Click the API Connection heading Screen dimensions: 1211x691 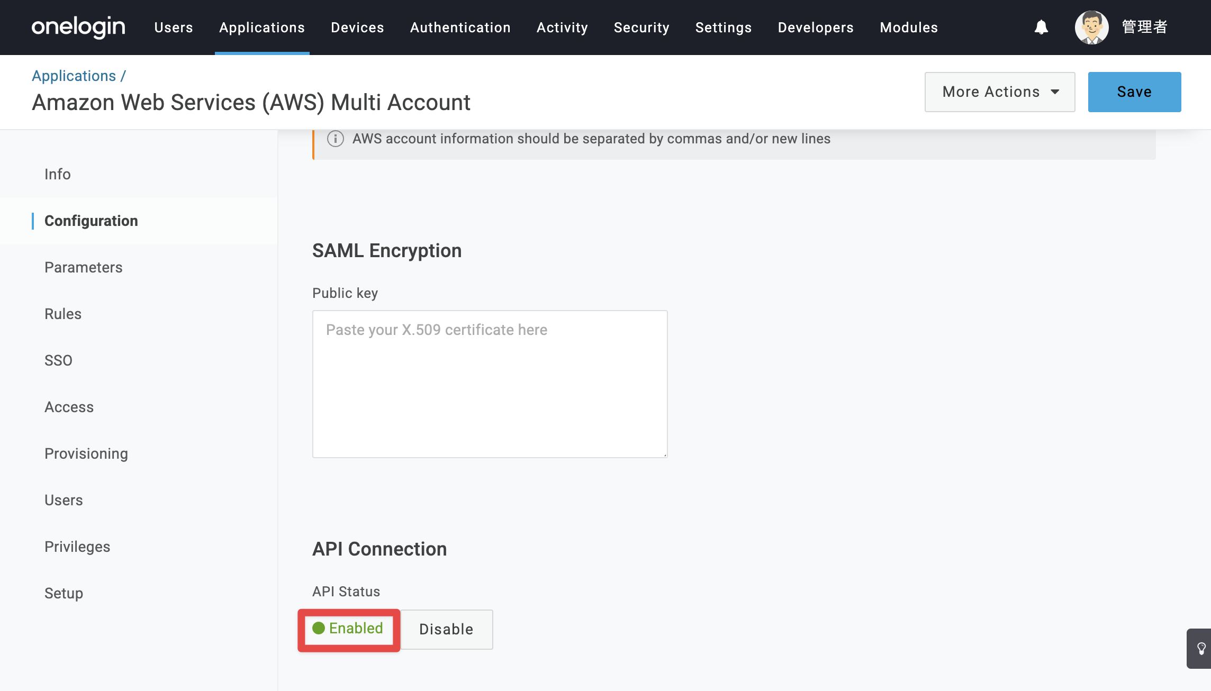379,549
